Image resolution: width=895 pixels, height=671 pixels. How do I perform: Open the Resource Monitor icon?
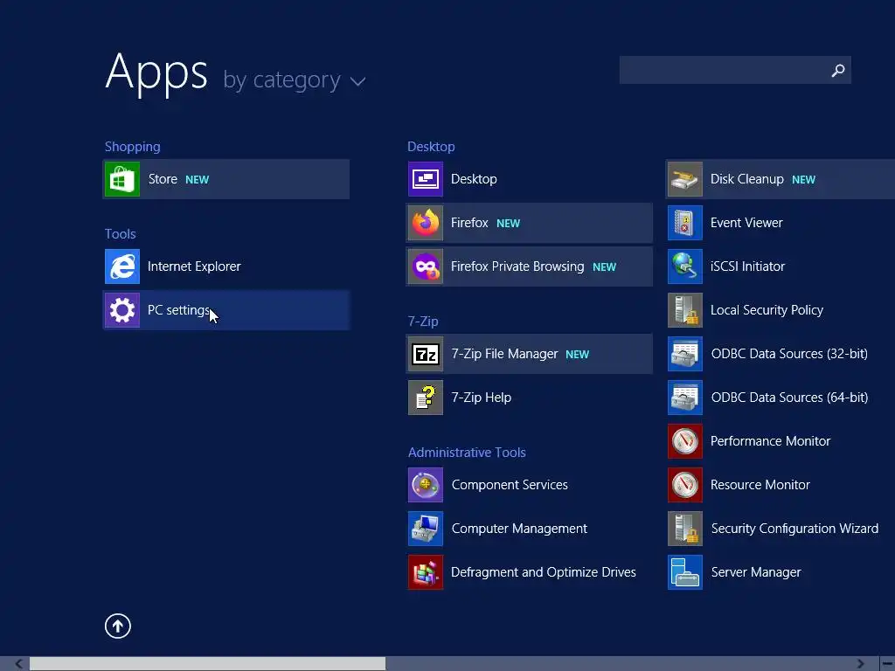(685, 485)
